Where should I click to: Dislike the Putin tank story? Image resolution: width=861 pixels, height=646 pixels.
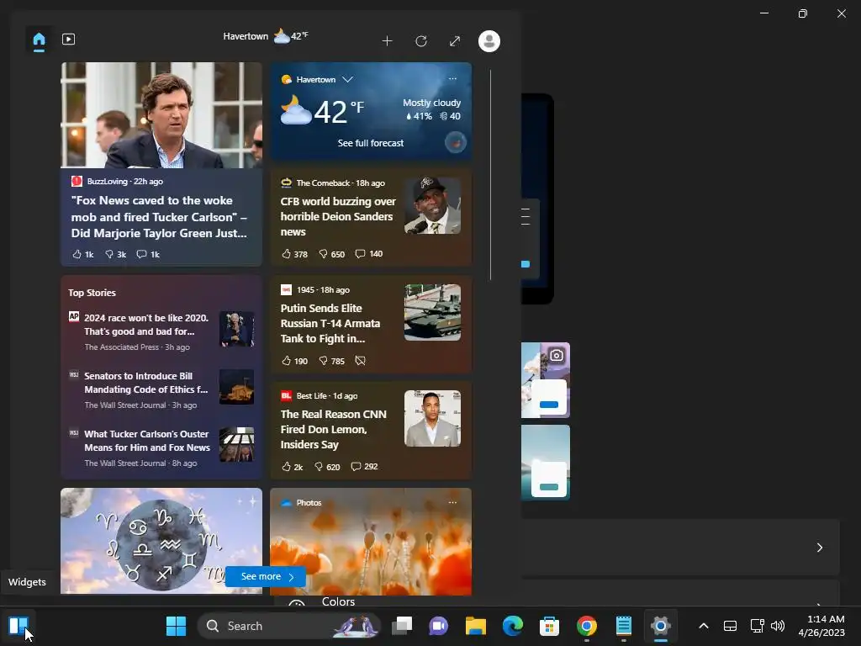point(331,361)
